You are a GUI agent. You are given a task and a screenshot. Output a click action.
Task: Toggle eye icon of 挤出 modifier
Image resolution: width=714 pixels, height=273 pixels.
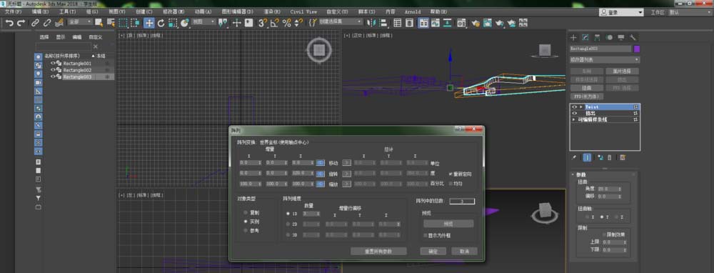574,113
